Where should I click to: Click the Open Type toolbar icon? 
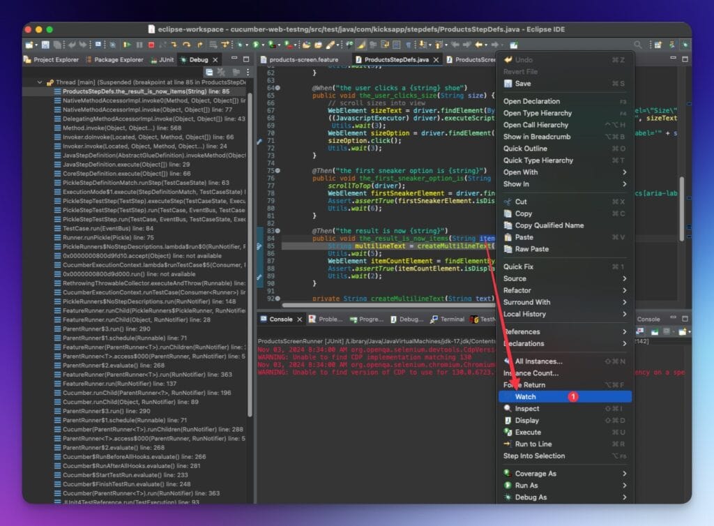(307, 45)
